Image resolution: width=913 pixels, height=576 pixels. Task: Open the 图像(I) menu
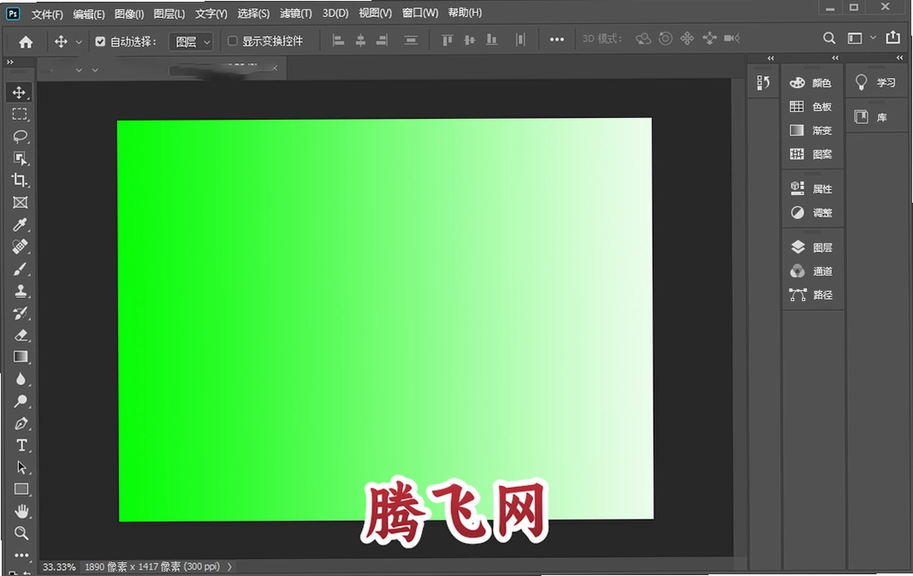coord(128,14)
